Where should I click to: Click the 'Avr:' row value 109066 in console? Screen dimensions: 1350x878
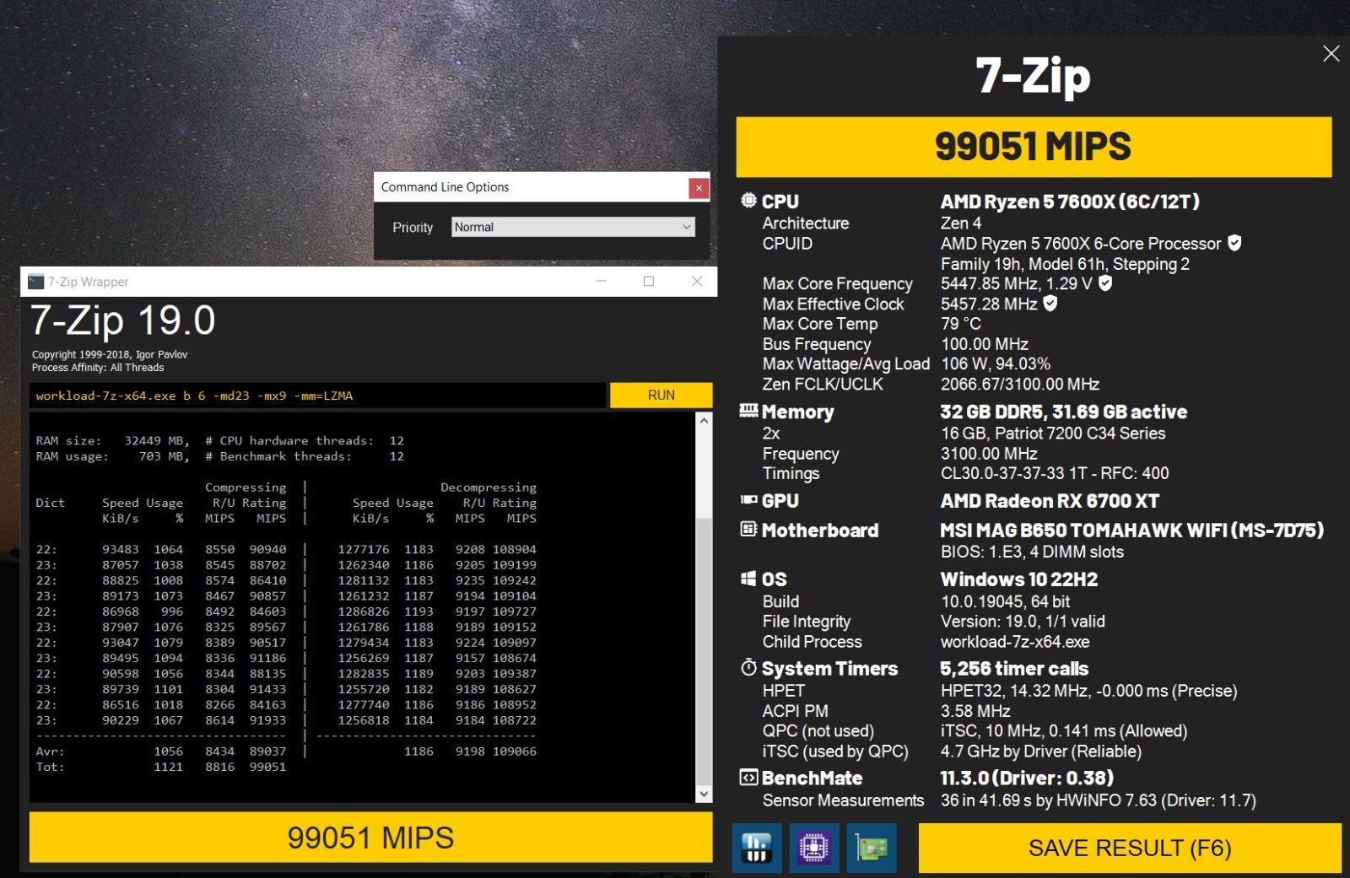click(x=514, y=751)
